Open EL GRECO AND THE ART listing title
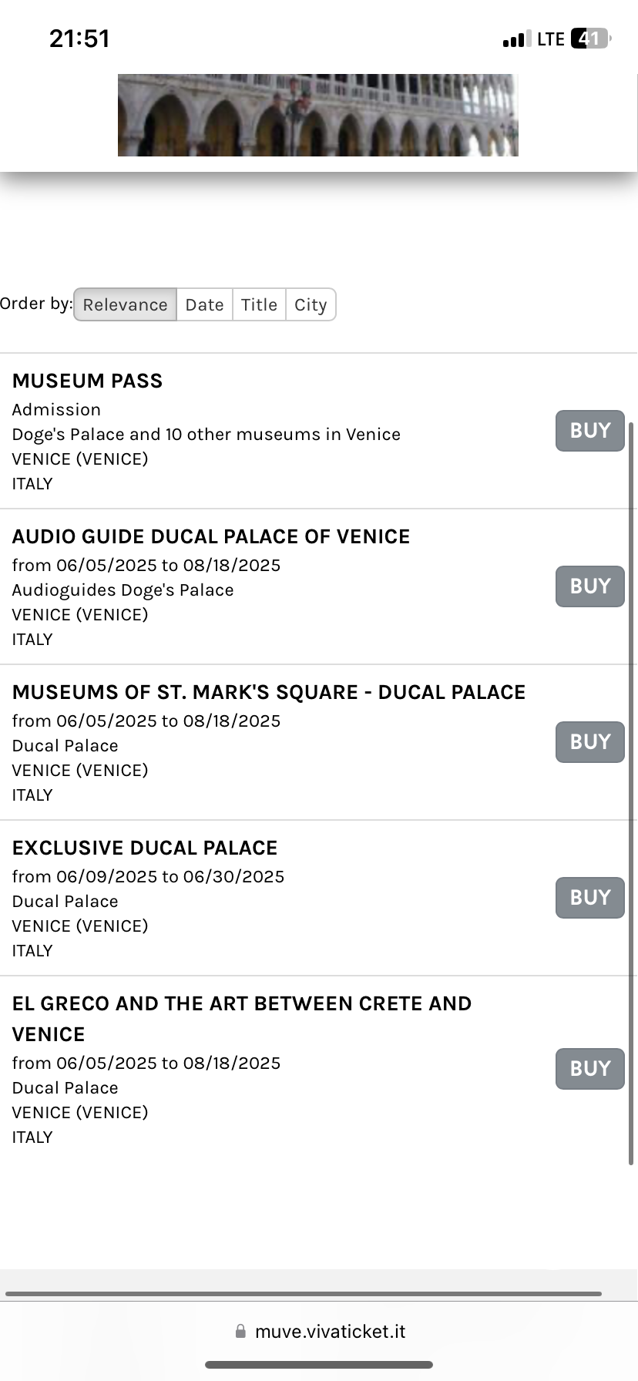638x1381 pixels. 242,1003
